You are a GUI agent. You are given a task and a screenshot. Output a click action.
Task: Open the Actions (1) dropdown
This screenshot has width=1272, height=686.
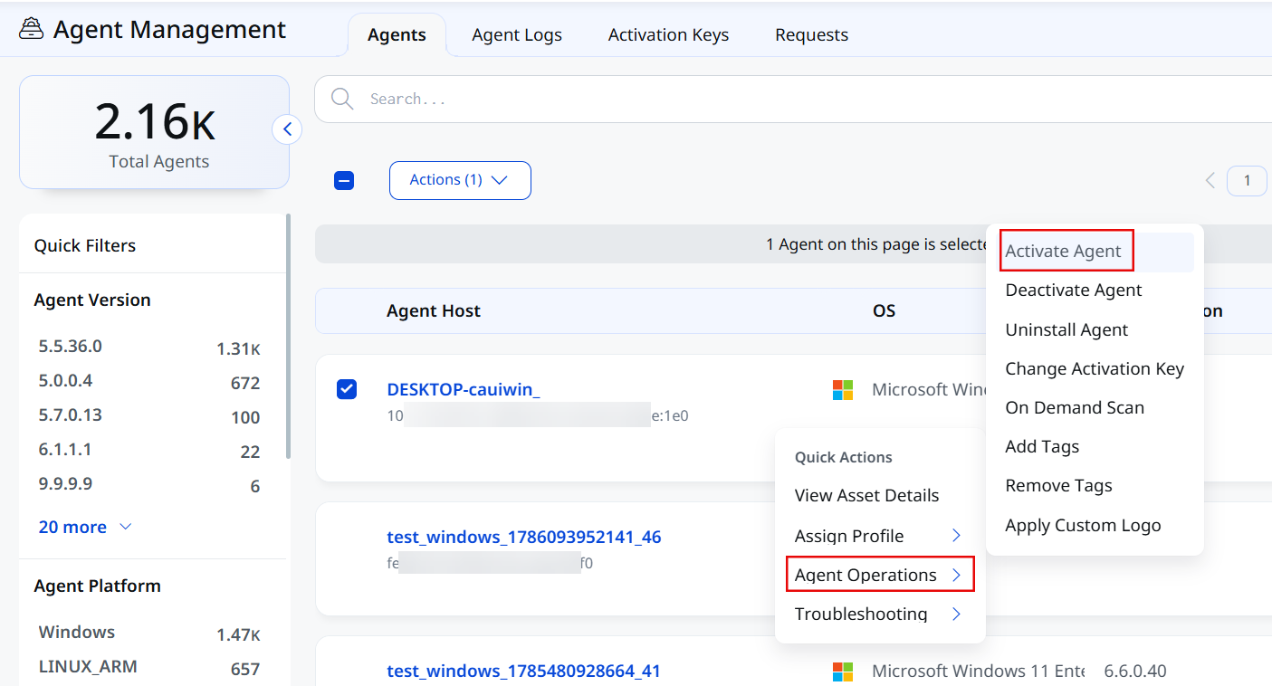[x=460, y=180]
